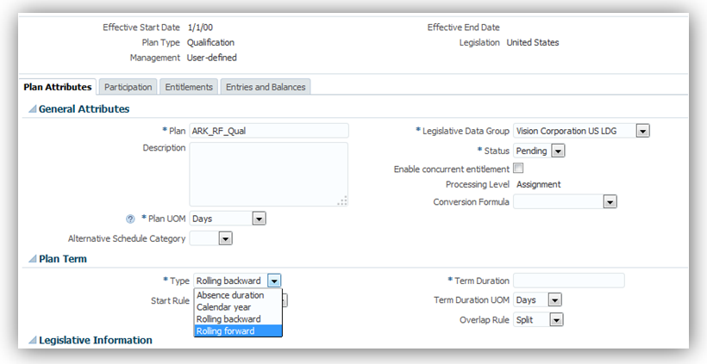Image resolution: width=707 pixels, height=364 pixels.
Task: Collapse the Legislative Information section
Action: click(33, 341)
